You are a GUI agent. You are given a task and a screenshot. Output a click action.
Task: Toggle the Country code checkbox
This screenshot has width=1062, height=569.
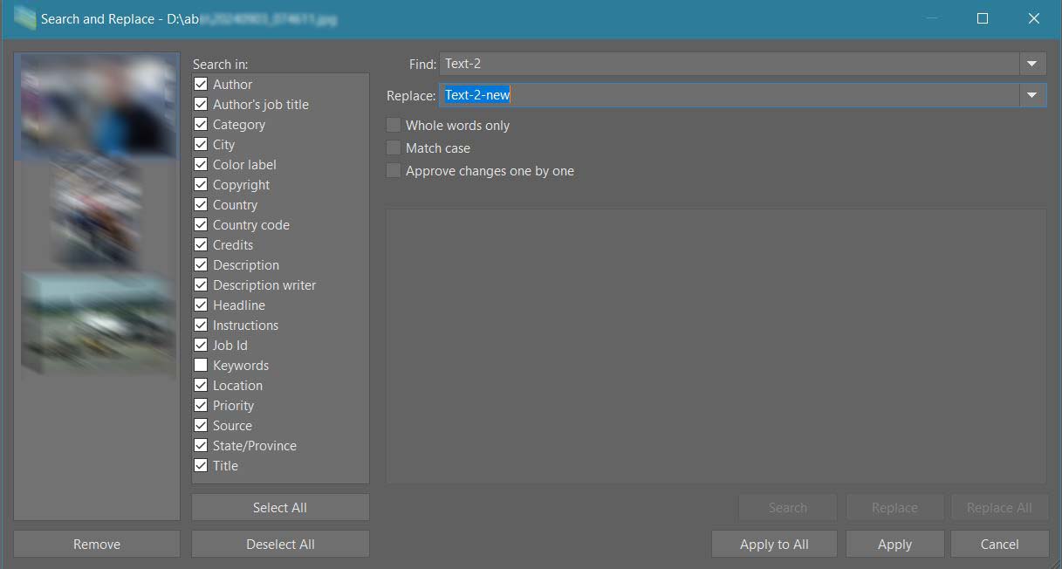(x=201, y=225)
